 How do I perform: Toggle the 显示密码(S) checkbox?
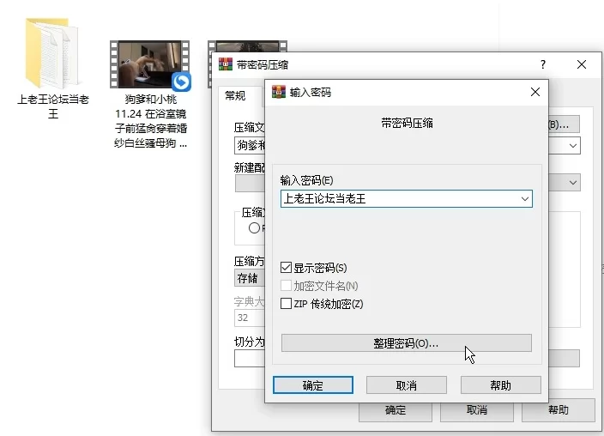286,268
